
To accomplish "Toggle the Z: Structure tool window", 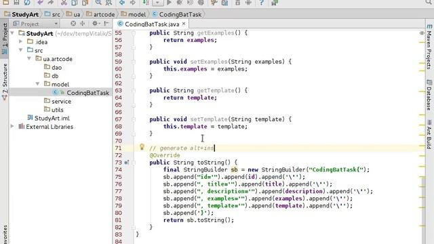I will [x=5, y=82].
